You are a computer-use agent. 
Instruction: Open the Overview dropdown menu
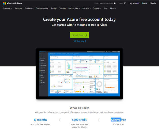pos(7,8)
